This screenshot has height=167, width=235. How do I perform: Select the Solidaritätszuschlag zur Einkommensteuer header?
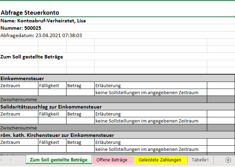pyautogui.click(x=117, y=107)
